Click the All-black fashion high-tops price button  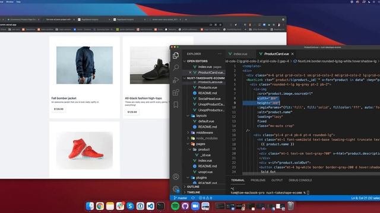[x=132, y=112]
